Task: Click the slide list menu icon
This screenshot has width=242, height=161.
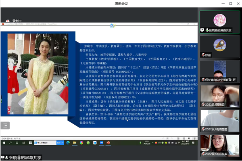Action: tap(5, 125)
